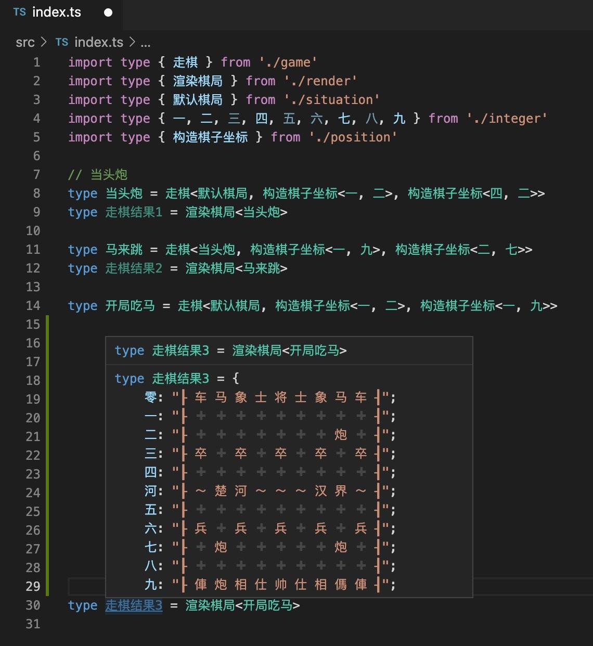Expand the breadcrumb ellipsis symbol list
Viewport: 593px width, 646px height.
point(146,43)
